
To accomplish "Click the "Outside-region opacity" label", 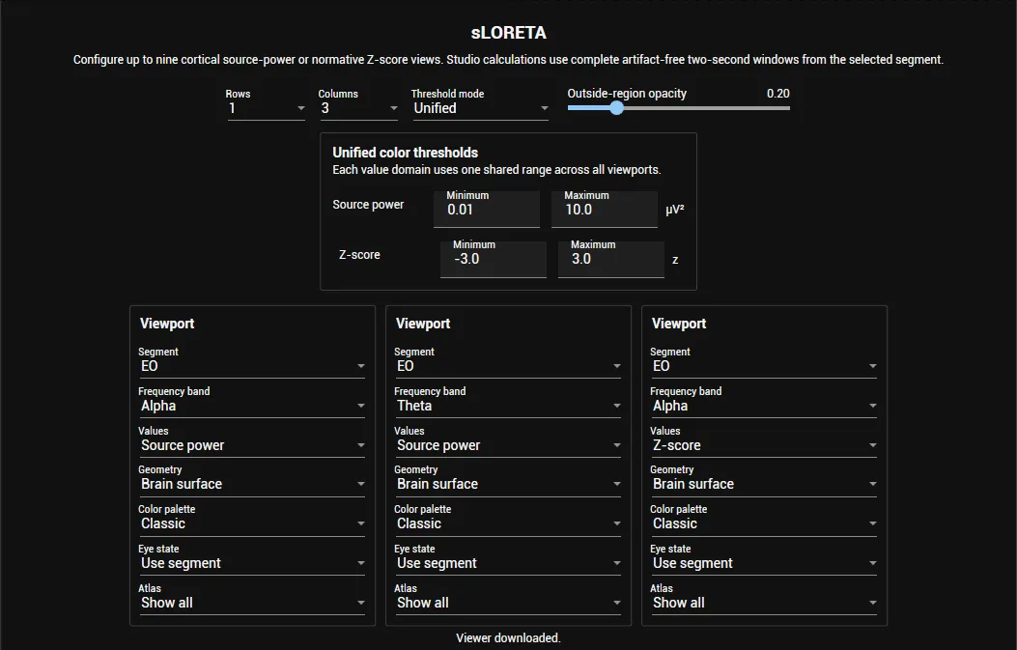I will (x=627, y=94).
